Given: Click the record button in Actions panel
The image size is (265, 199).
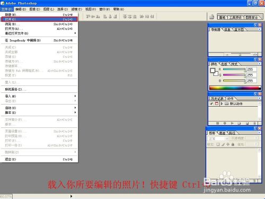Looking at the screenshot, I should [x=225, y=123].
